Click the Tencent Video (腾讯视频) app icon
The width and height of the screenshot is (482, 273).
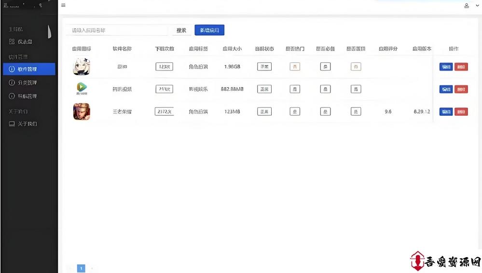82,89
